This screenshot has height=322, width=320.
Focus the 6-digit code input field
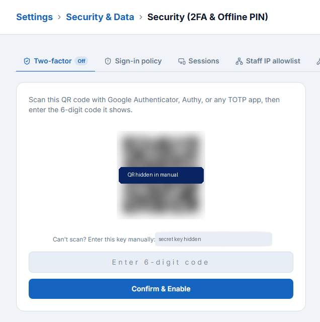coord(161,262)
